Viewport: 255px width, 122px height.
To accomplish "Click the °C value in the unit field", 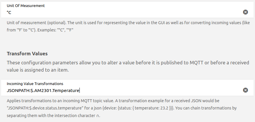I will pos(9,13).
